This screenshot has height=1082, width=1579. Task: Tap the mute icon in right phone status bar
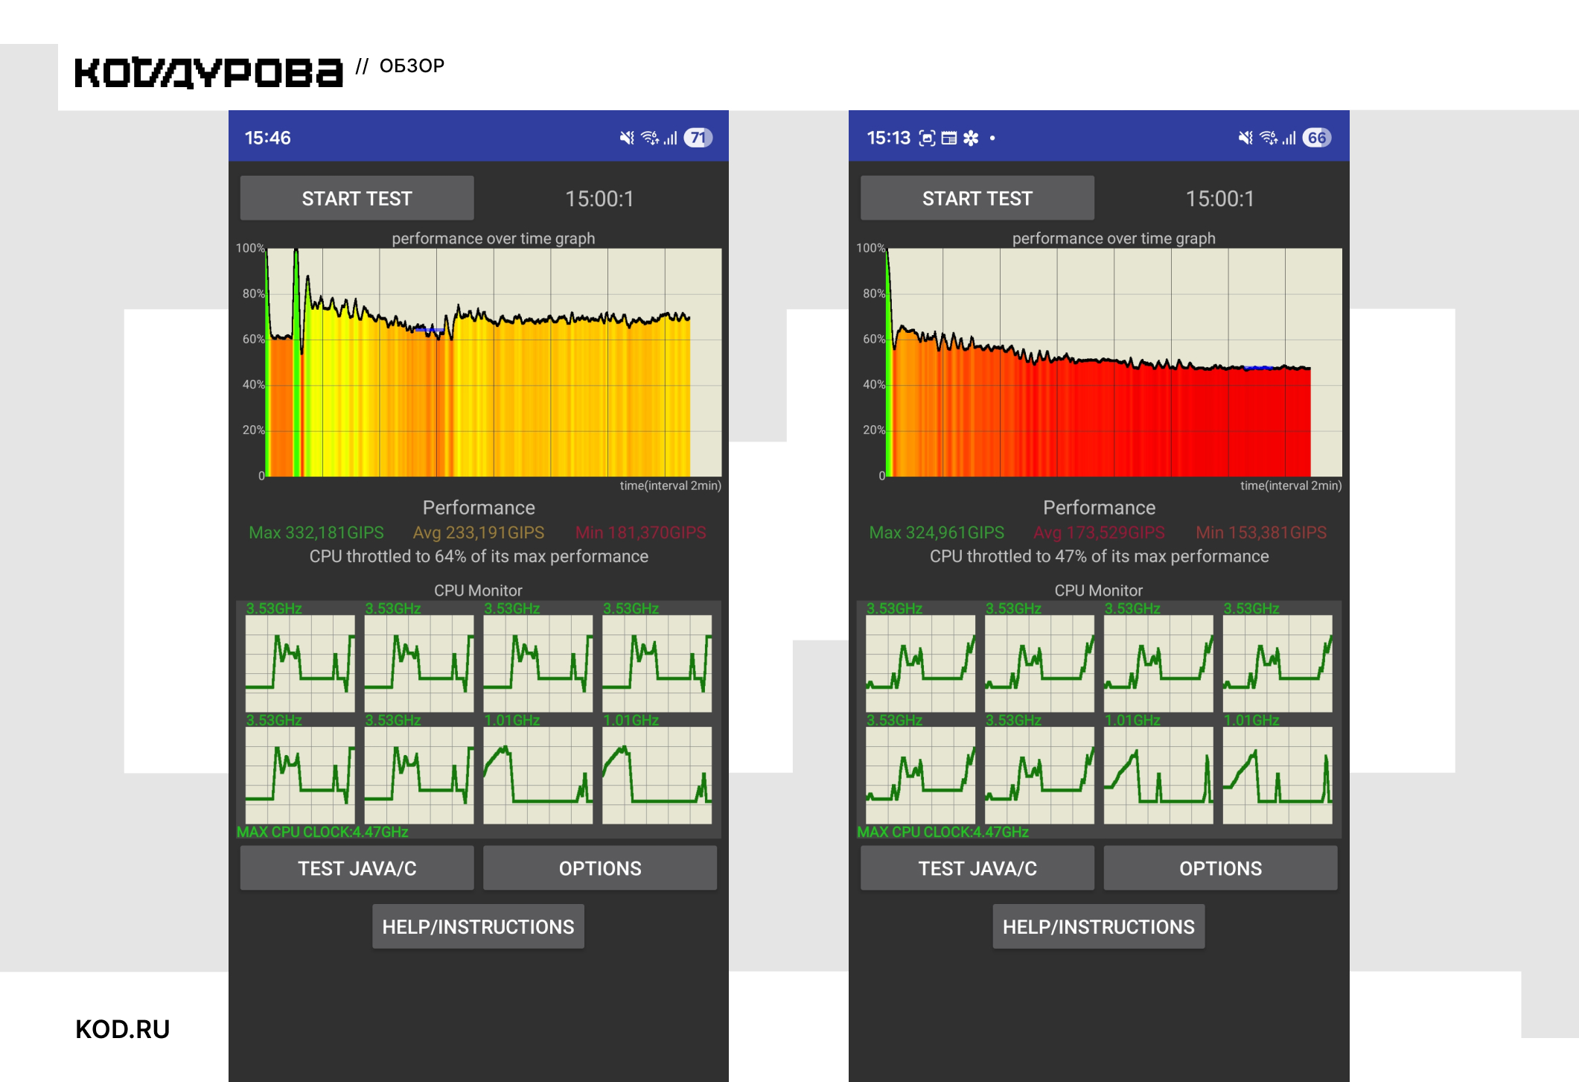tap(1245, 138)
